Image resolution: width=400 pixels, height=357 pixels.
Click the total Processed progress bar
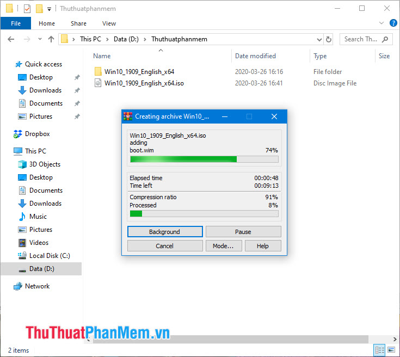[204, 213]
